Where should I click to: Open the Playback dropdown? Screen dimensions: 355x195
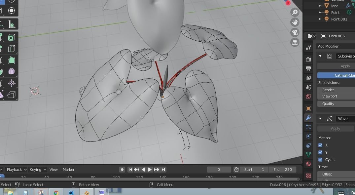[x=16, y=170]
